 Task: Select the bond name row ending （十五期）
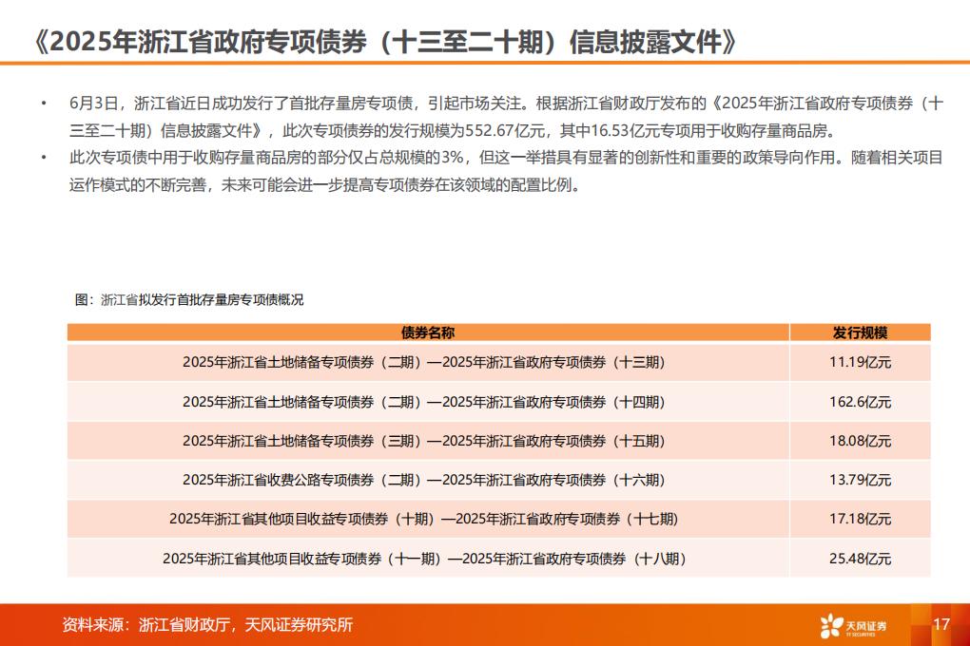(x=428, y=441)
